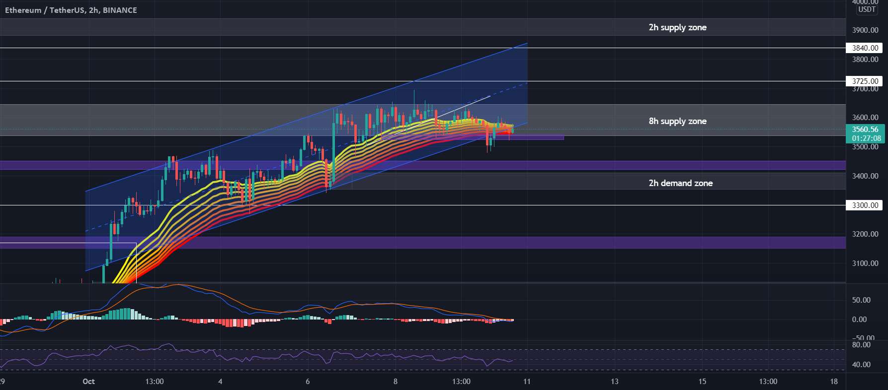Select the purple zone just above 2h demand zone

(422, 165)
